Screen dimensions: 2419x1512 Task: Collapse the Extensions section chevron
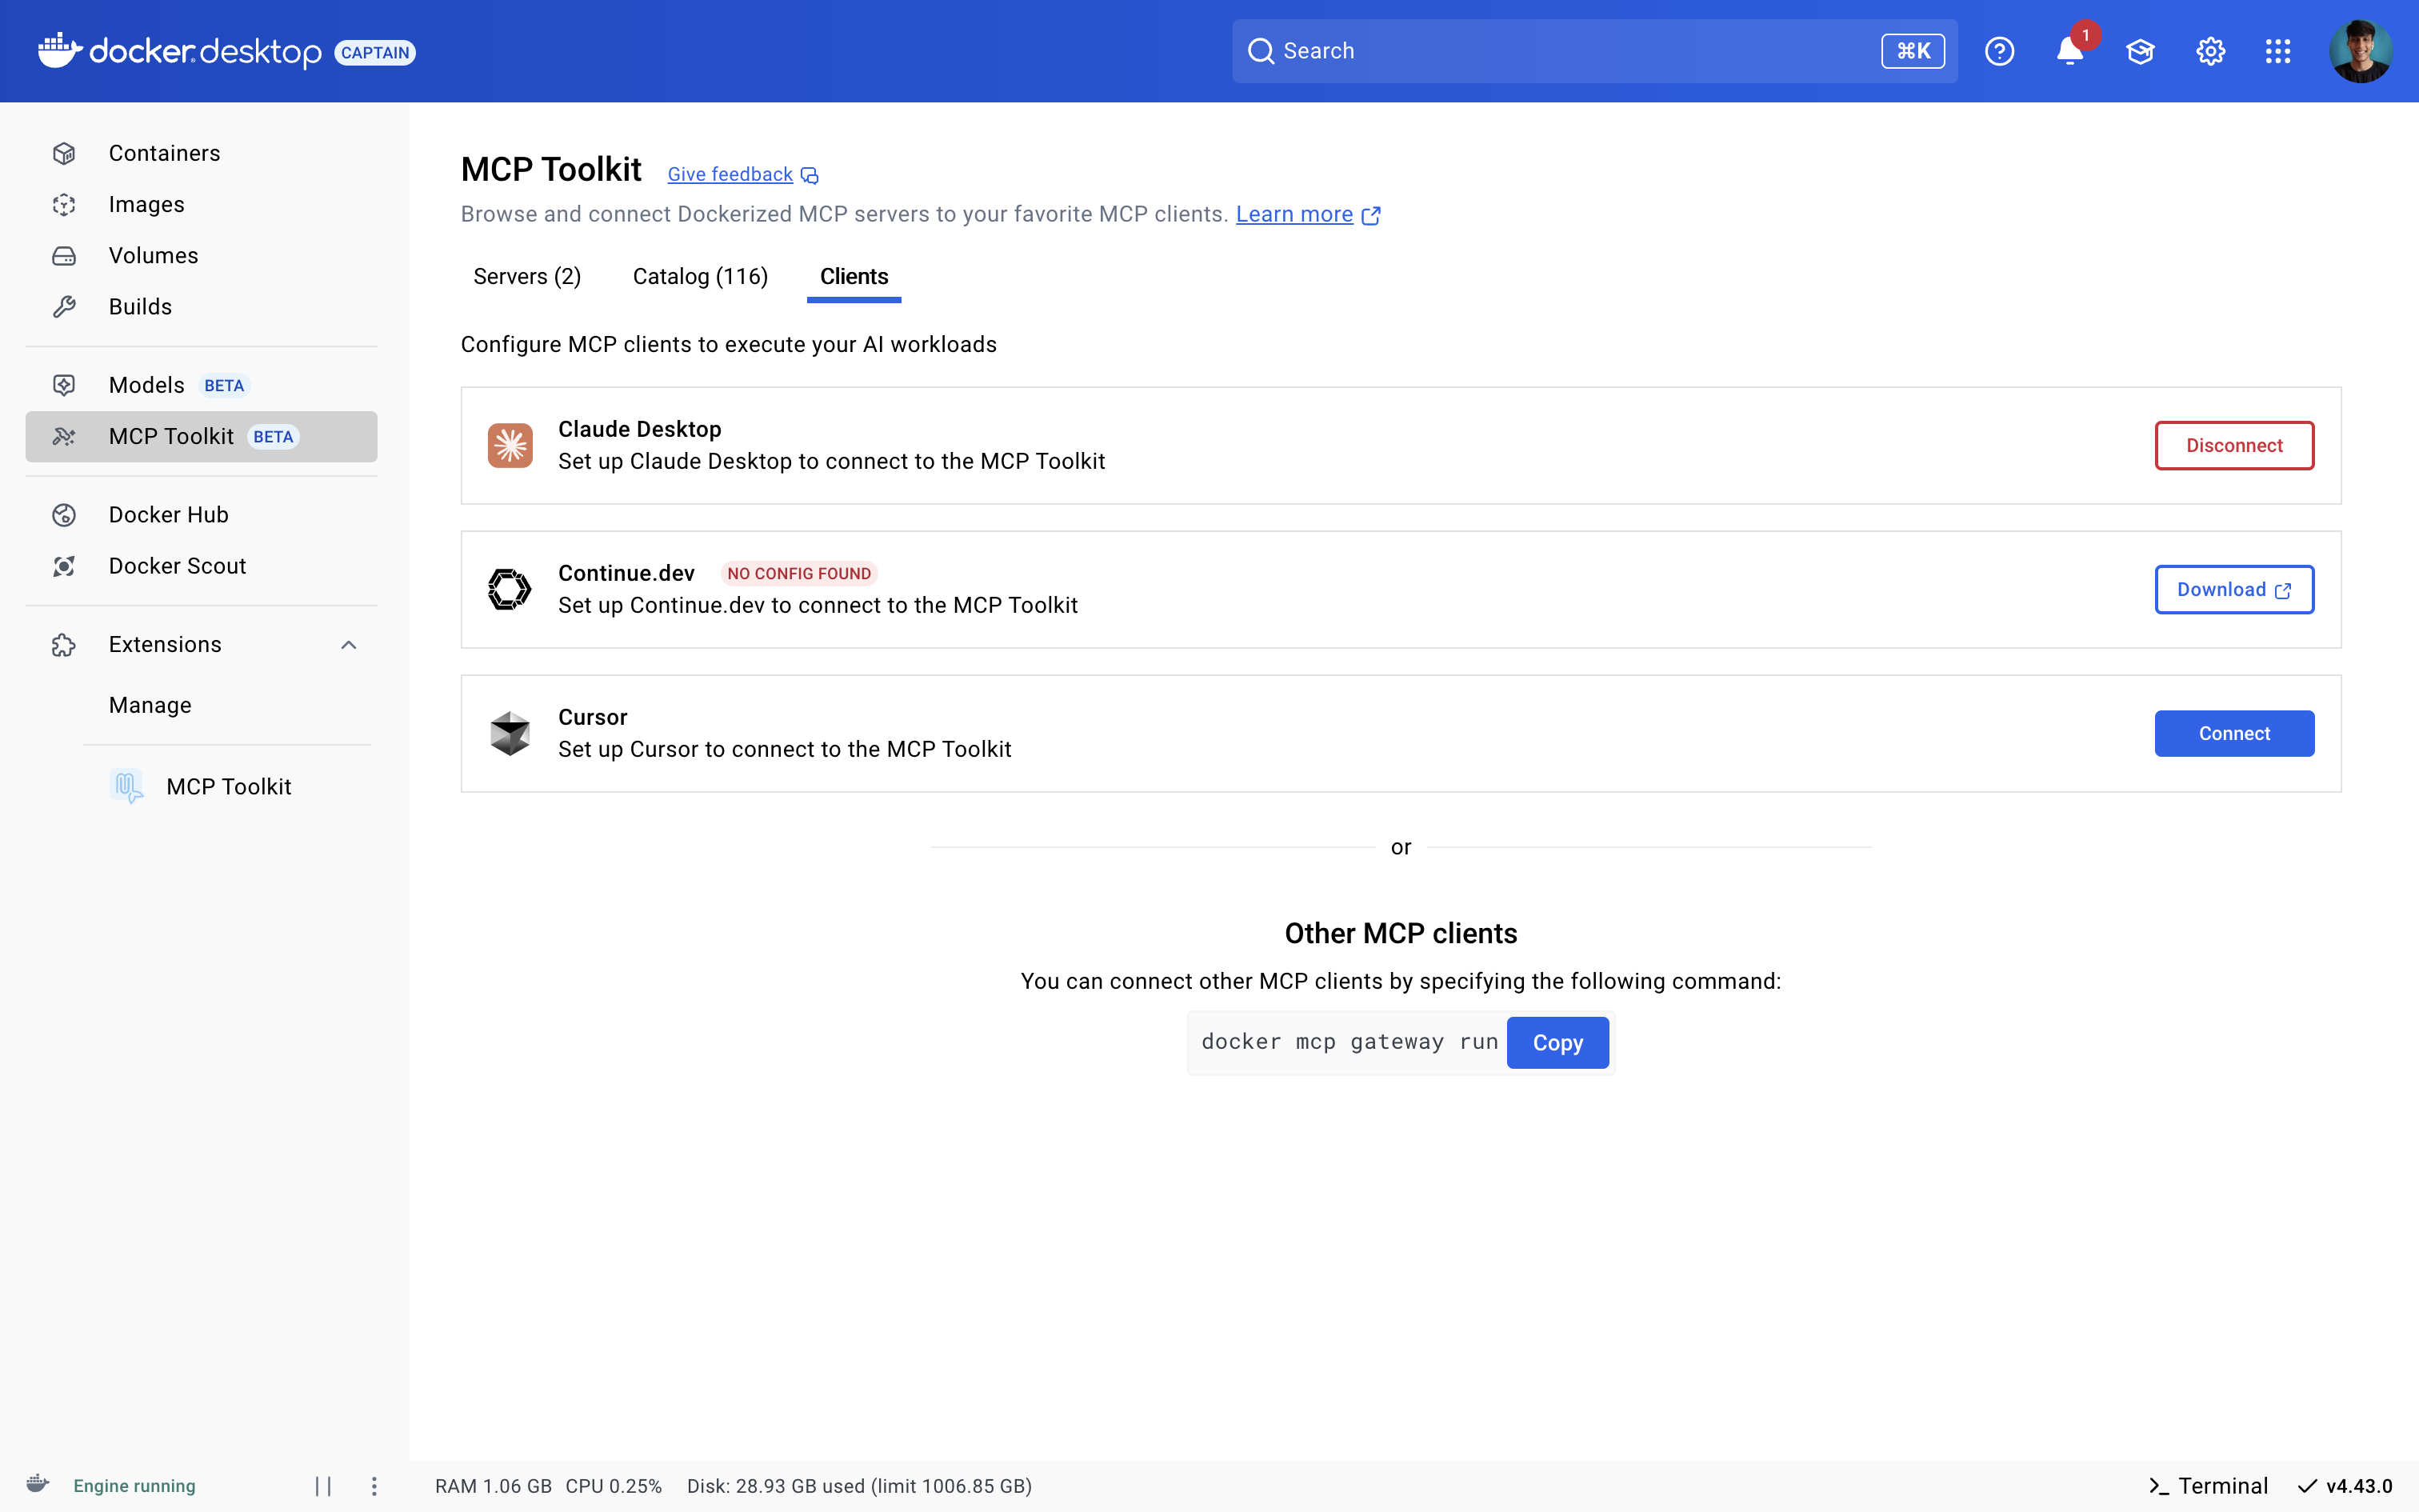click(349, 645)
